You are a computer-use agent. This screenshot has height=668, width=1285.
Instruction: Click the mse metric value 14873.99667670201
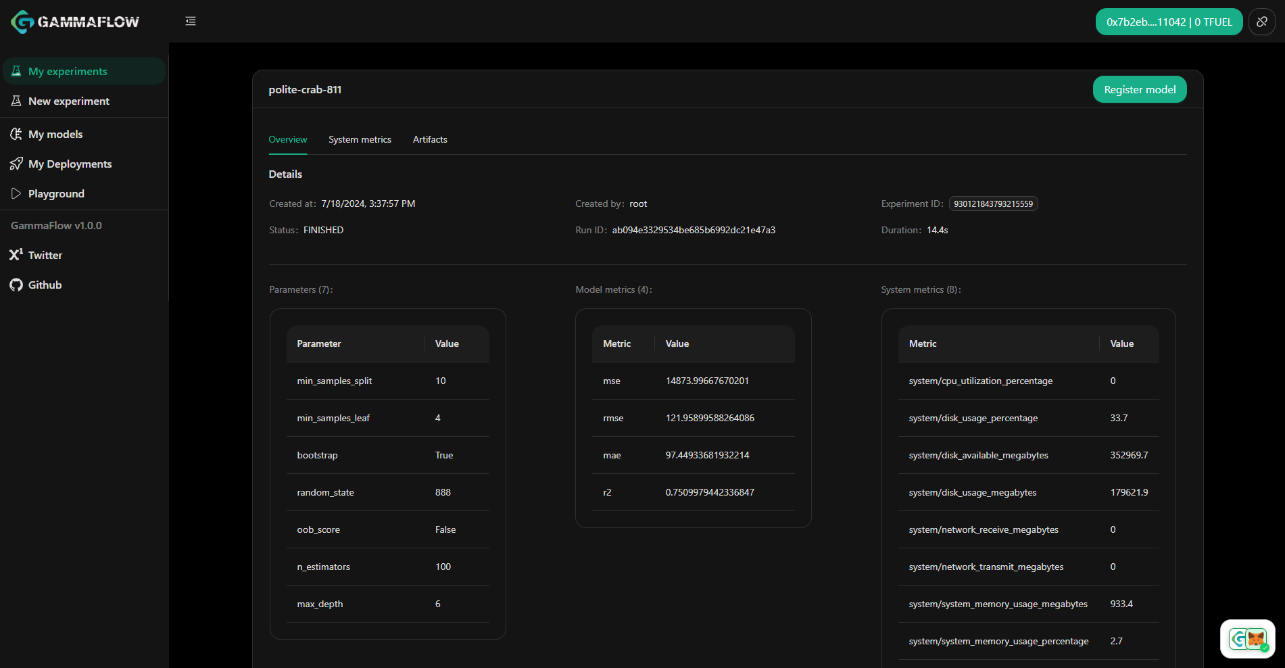pyautogui.click(x=707, y=381)
